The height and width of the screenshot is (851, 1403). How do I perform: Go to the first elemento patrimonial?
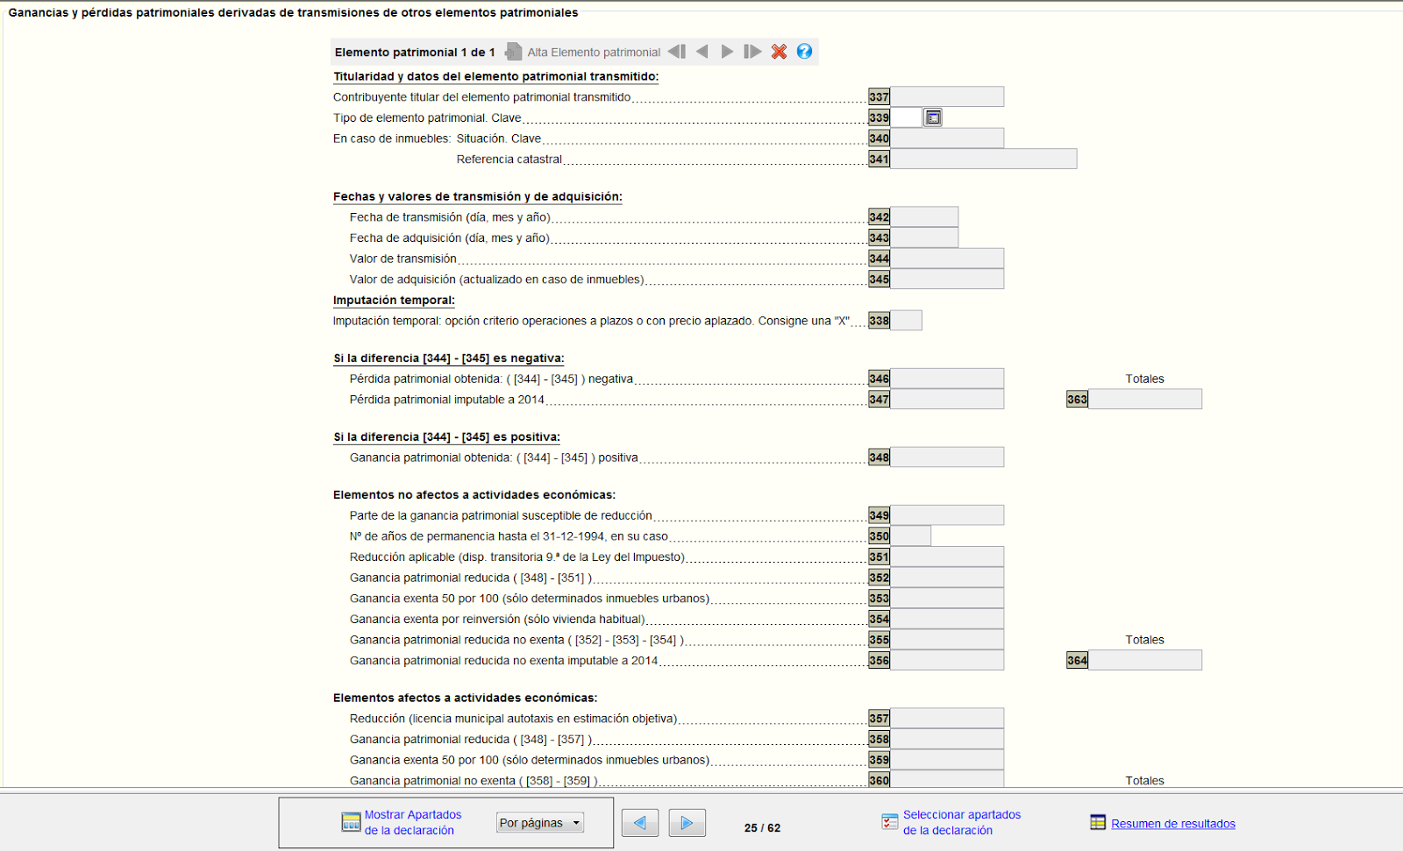click(x=677, y=52)
